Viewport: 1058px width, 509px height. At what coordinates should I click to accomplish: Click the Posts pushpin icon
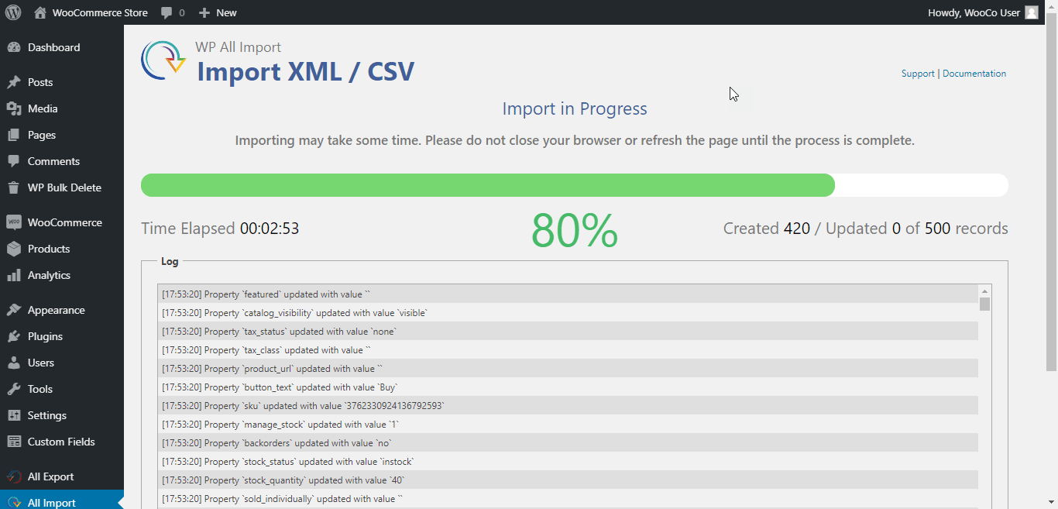pos(14,82)
